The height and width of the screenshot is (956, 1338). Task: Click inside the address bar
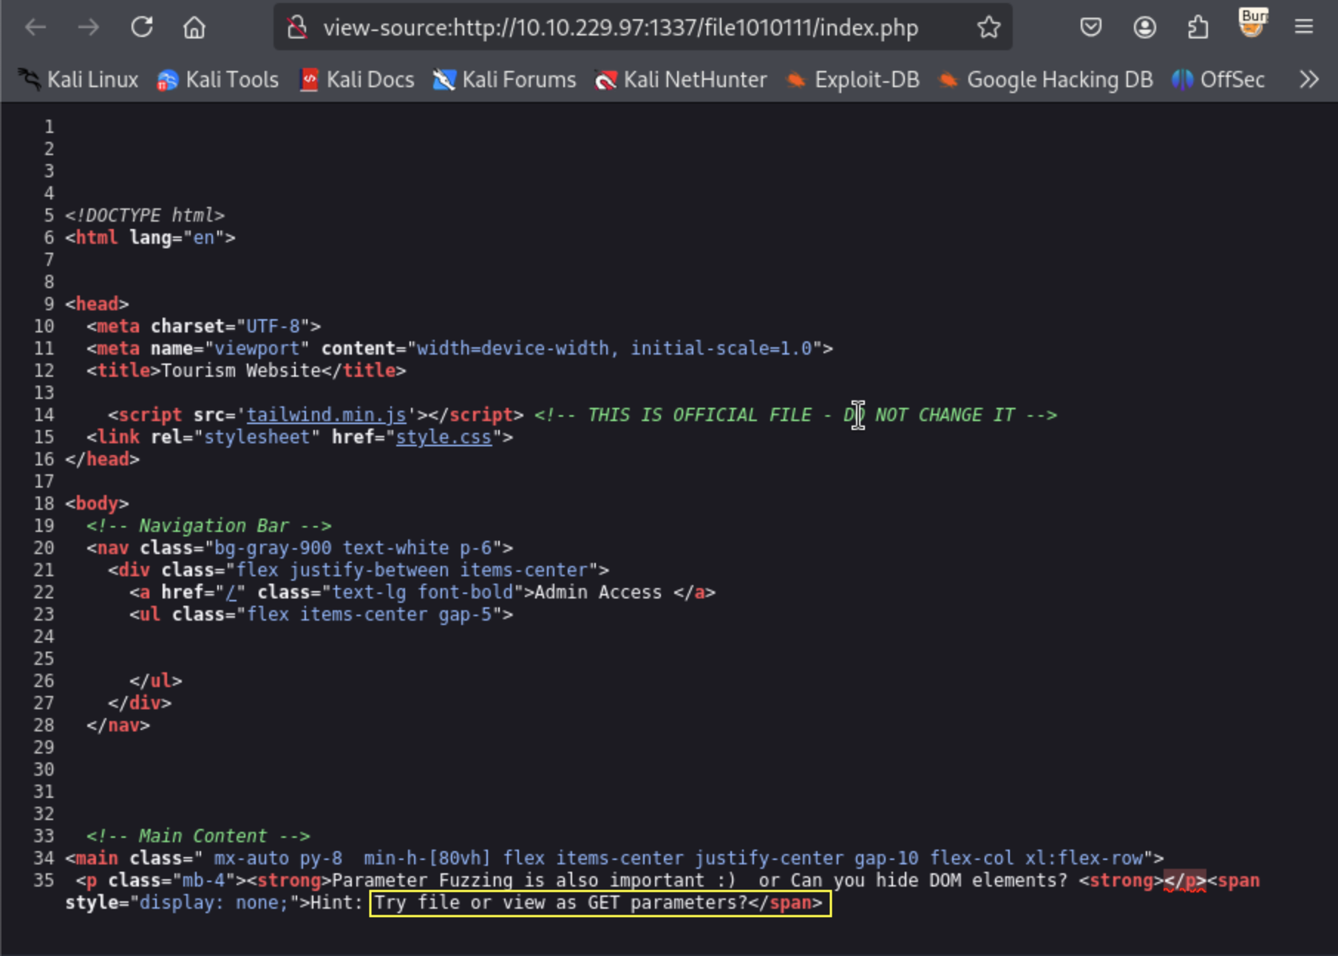click(619, 27)
